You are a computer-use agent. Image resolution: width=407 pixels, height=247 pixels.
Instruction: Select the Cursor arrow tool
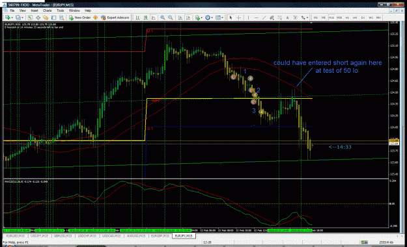231,18
